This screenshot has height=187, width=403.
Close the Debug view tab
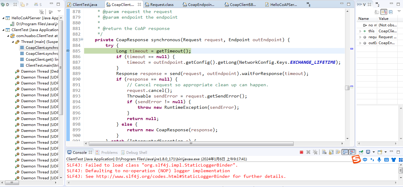pos(15,4)
